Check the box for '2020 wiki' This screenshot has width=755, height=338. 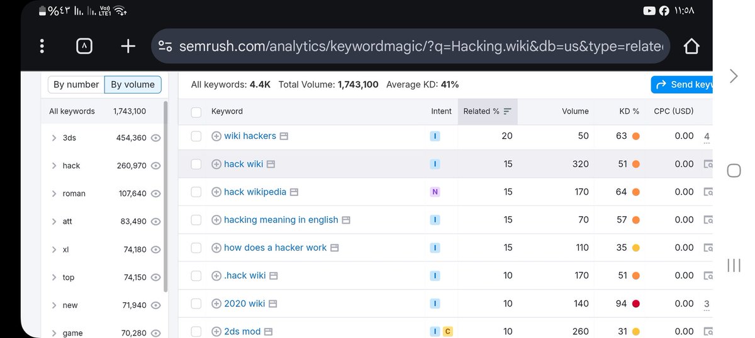[x=196, y=303]
